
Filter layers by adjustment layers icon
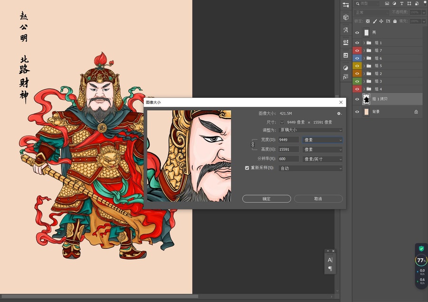point(394,3)
